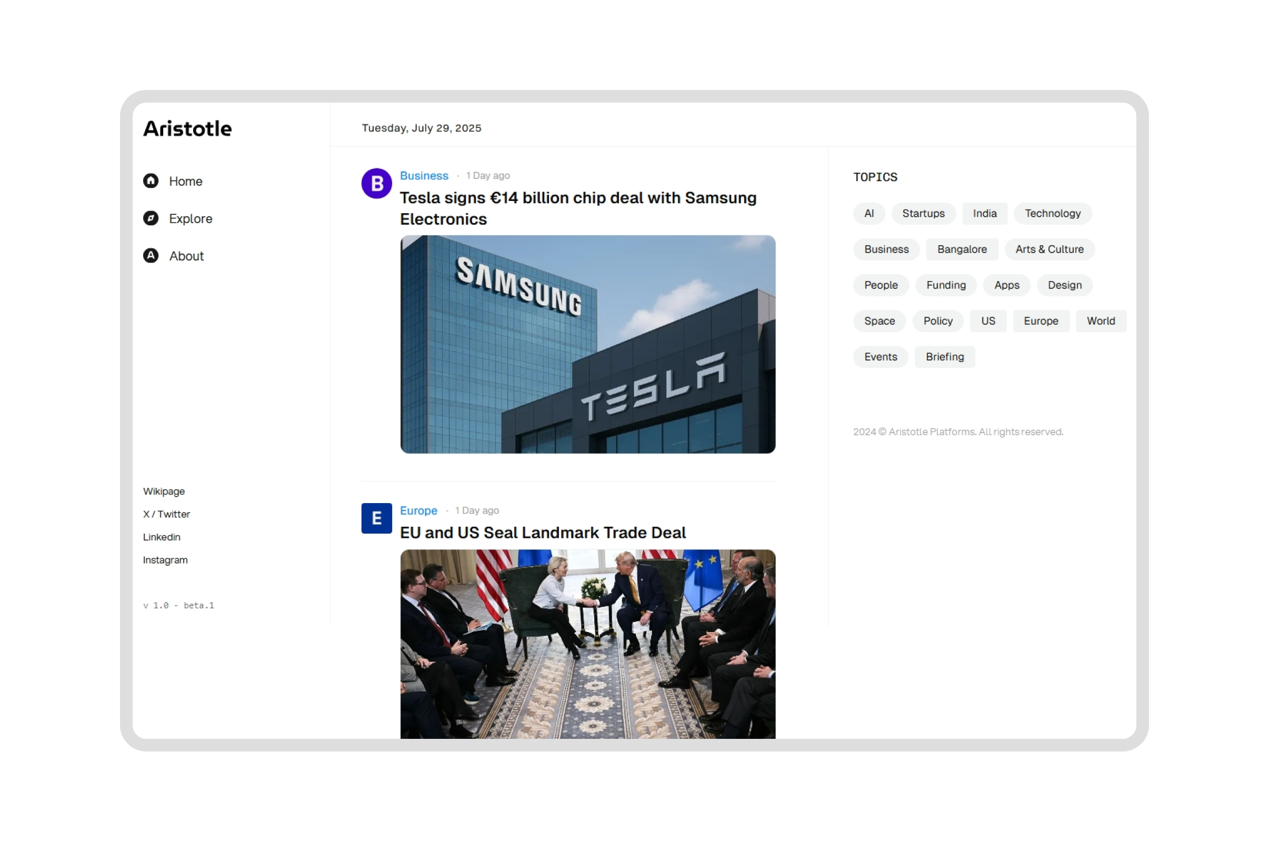
Task: Select the Business topic chip in Topics
Action: coord(887,249)
